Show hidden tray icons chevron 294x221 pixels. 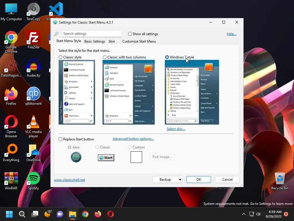[243, 214]
